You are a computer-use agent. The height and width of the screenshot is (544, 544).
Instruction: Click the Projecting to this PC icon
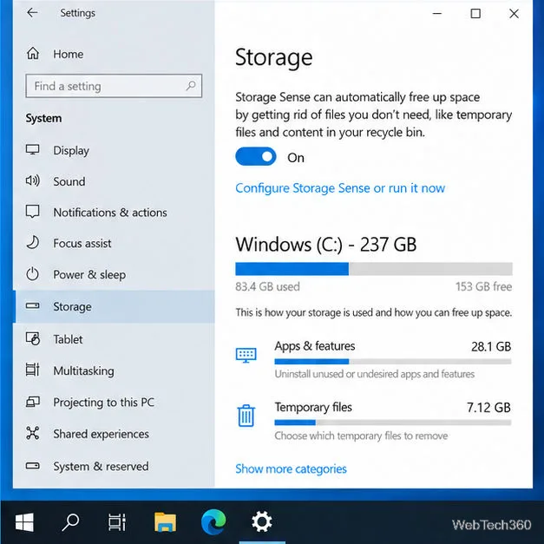point(33,402)
